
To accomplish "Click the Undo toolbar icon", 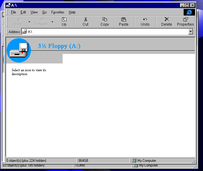I will click(145, 19).
